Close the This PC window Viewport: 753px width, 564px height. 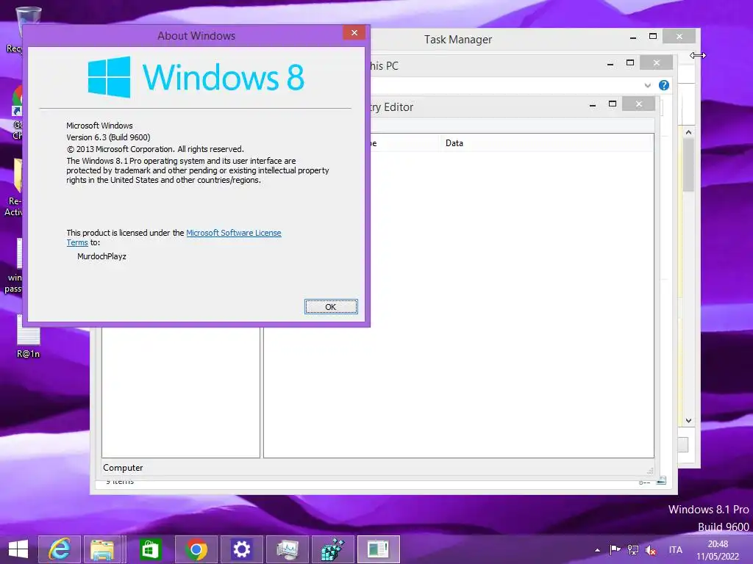coord(657,63)
